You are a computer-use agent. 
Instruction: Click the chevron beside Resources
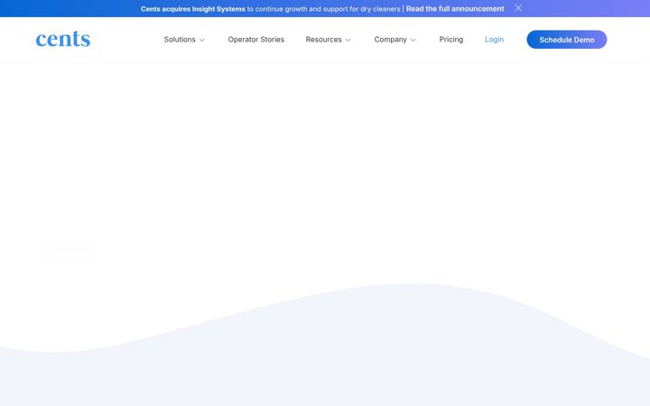pyautogui.click(x=348, y=40)
